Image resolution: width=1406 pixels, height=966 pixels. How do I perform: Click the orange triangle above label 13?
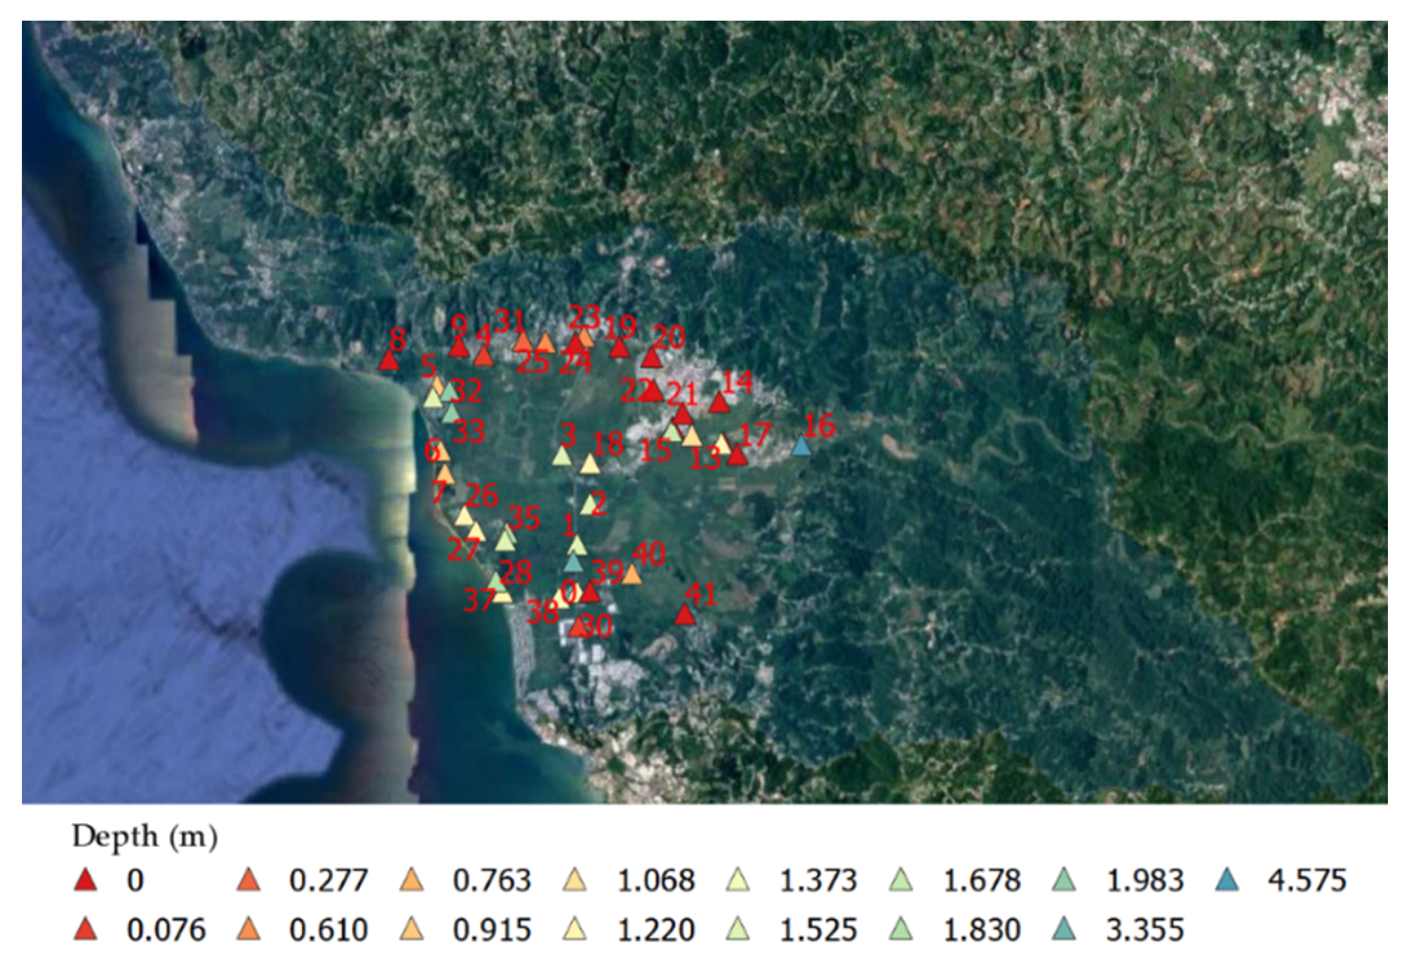coord(692,437)
